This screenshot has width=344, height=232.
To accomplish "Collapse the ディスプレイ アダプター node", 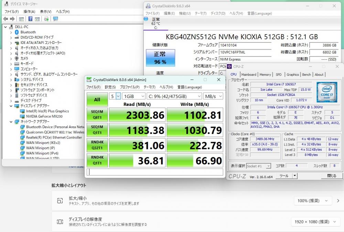I will 11,106.
